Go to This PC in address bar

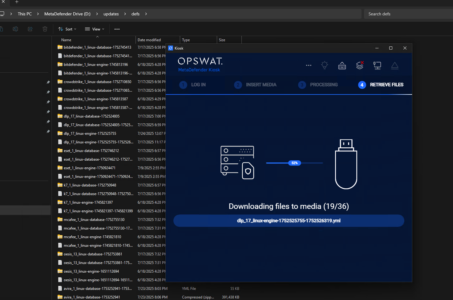tap(25, 14)
